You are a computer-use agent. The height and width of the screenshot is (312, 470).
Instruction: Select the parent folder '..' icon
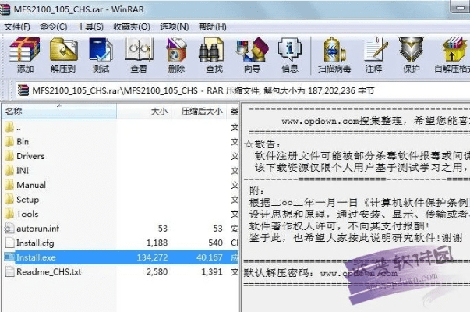coord(9,127)
